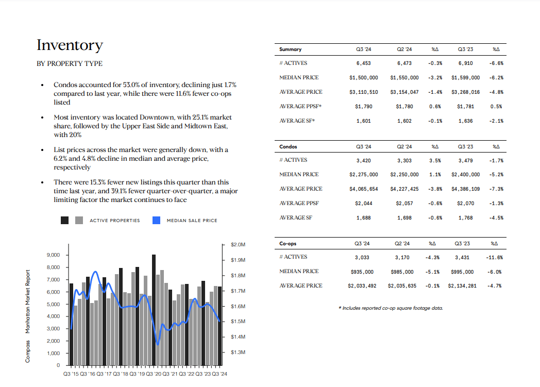Image resolution: width=540 pixels, height=387 pixels.
Task: Click Co-ops average price $2,134,281
Action: pyautogui.click(x=462, y=287)
